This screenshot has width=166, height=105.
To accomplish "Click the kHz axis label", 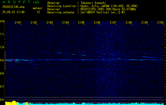I will click(2, 21).
